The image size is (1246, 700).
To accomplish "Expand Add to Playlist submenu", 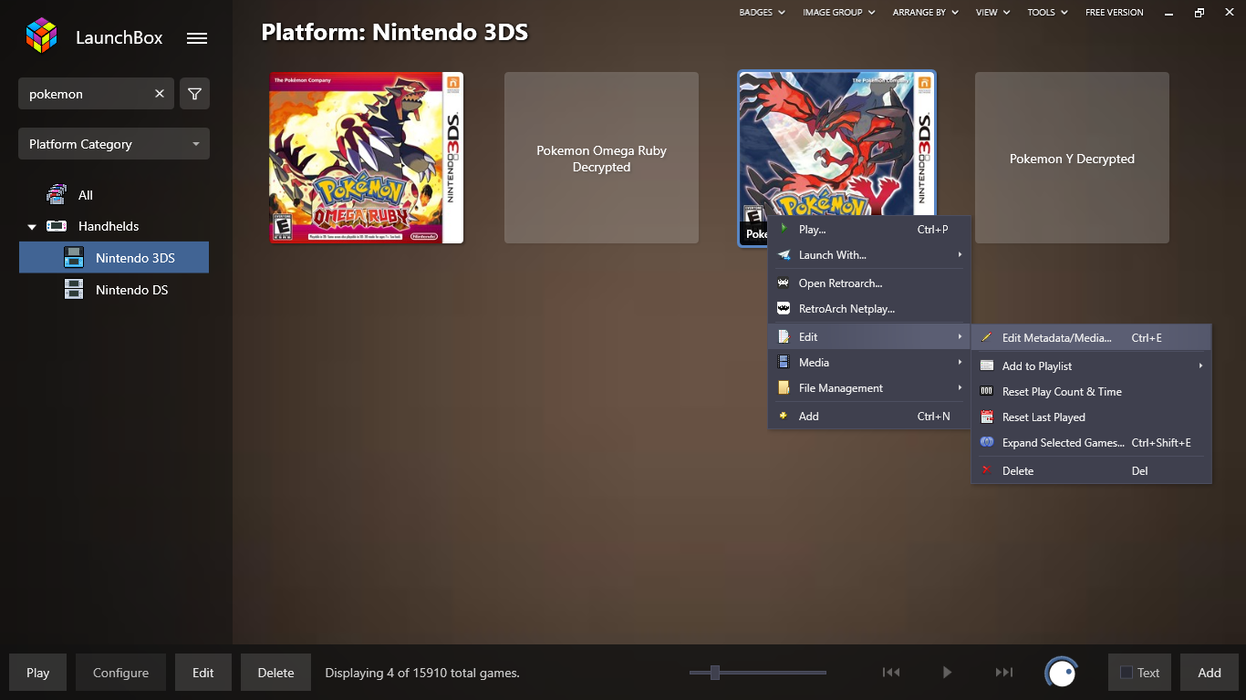I will tap(1091, 366).
